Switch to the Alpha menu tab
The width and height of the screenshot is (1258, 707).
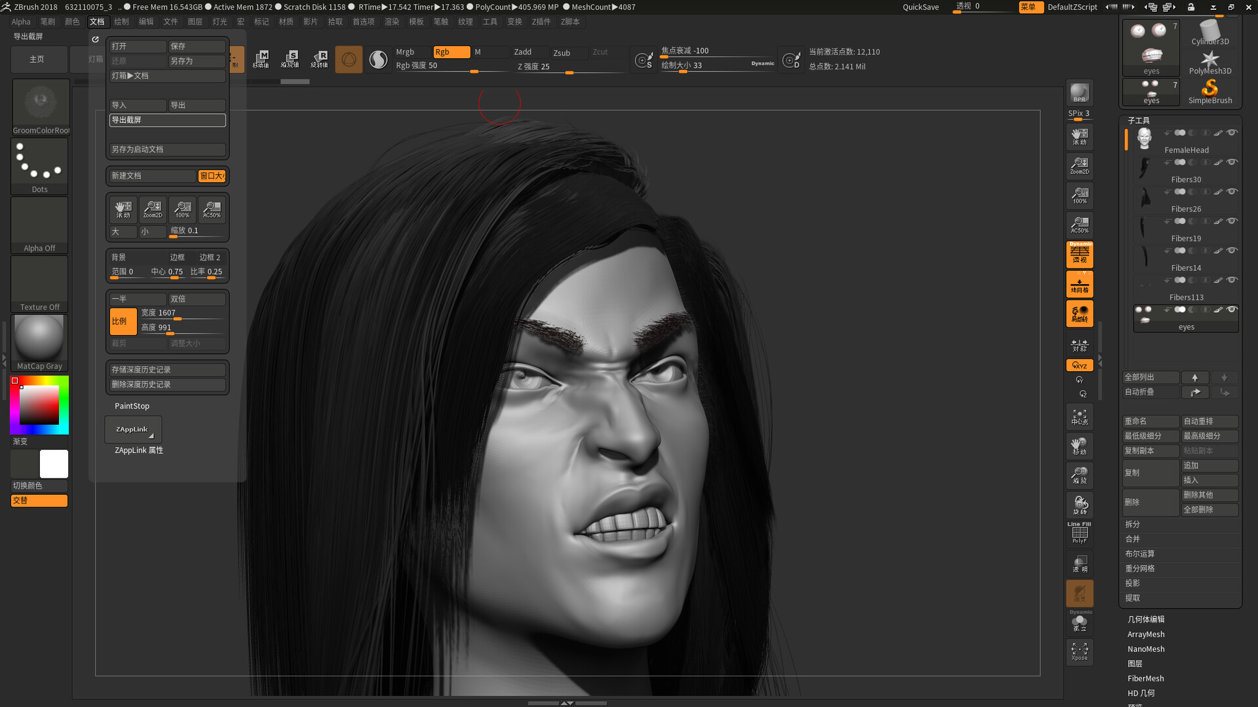click(20, 21)
